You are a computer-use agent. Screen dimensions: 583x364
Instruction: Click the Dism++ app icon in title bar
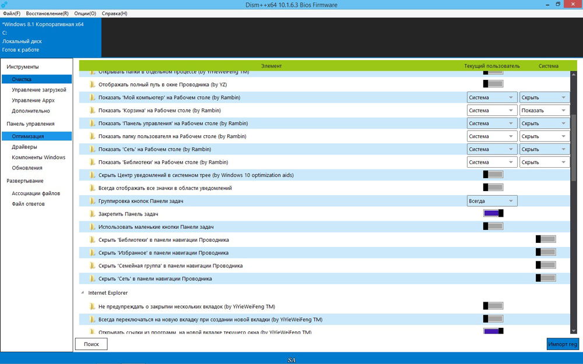click(5, 5)
